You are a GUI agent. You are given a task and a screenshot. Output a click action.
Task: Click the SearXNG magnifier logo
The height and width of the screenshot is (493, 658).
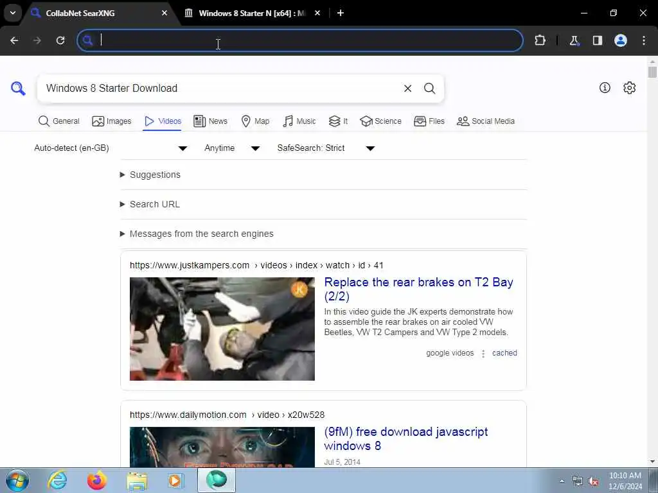18,88
